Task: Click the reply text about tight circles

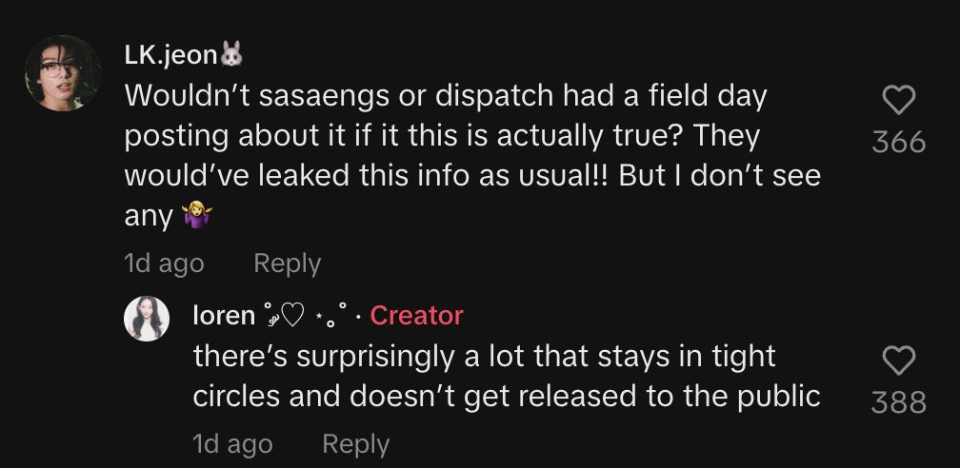Action: pyautogui.click(x=507, y=377)
